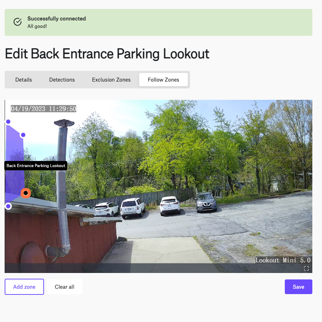Select the orange active zone handle

coord(26,193)
